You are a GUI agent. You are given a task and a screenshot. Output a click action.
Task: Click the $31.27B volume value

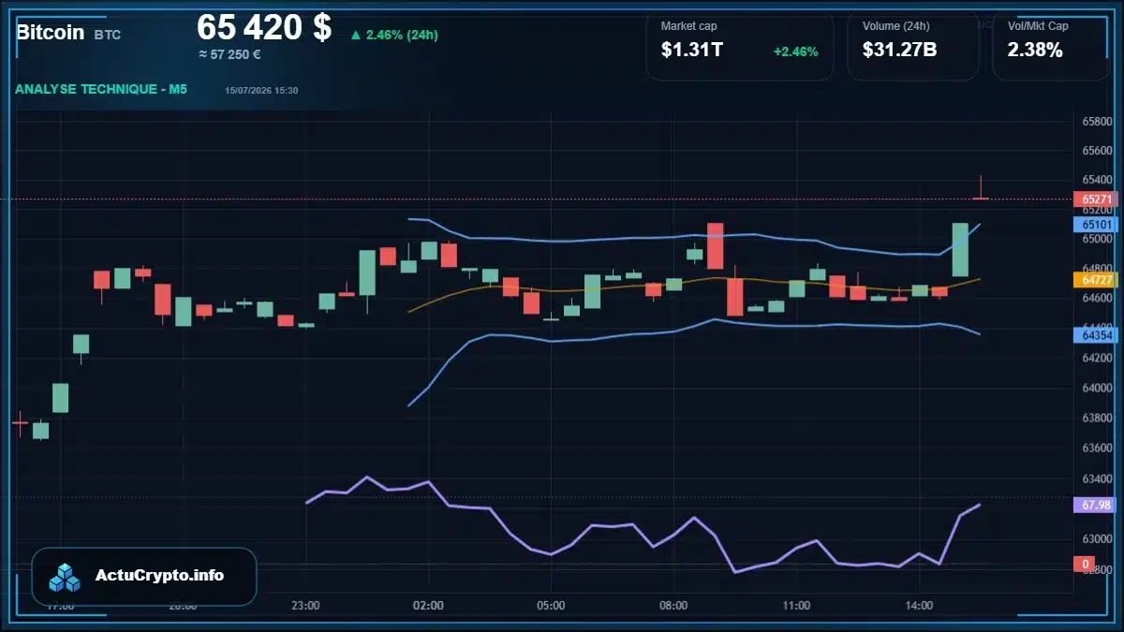(x=899, y=51)
